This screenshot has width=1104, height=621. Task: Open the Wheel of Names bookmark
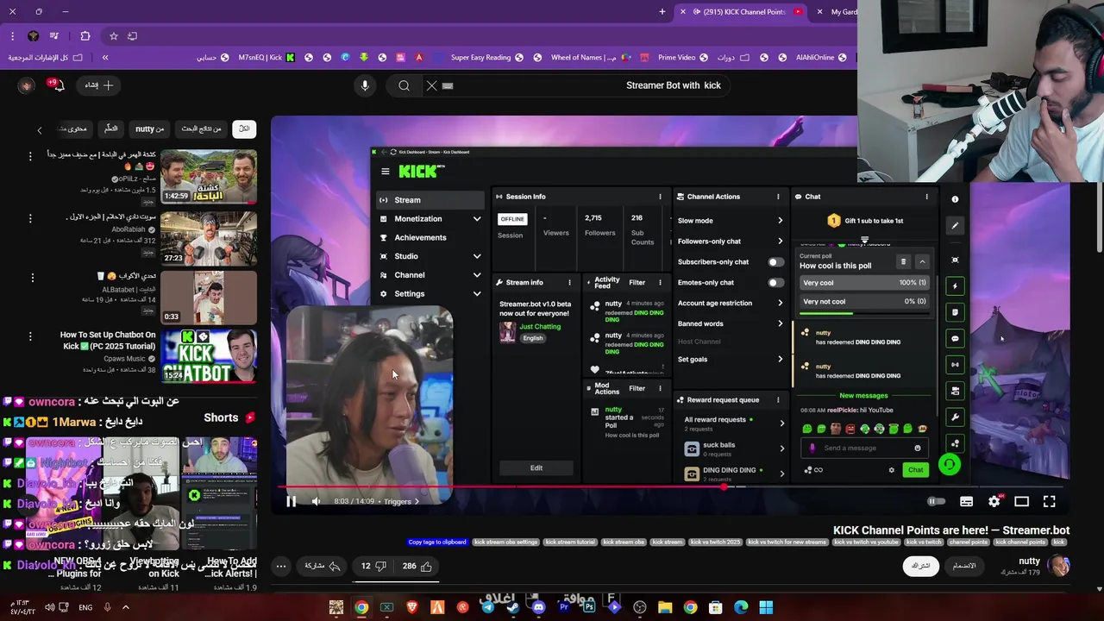click(x=593, y=58)
